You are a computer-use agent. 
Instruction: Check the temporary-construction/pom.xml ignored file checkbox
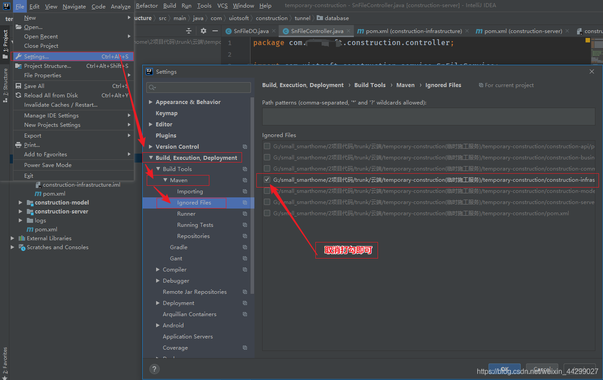coord(267,213)
